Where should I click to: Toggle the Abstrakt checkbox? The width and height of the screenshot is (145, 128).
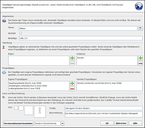click(x=21, y=33)
